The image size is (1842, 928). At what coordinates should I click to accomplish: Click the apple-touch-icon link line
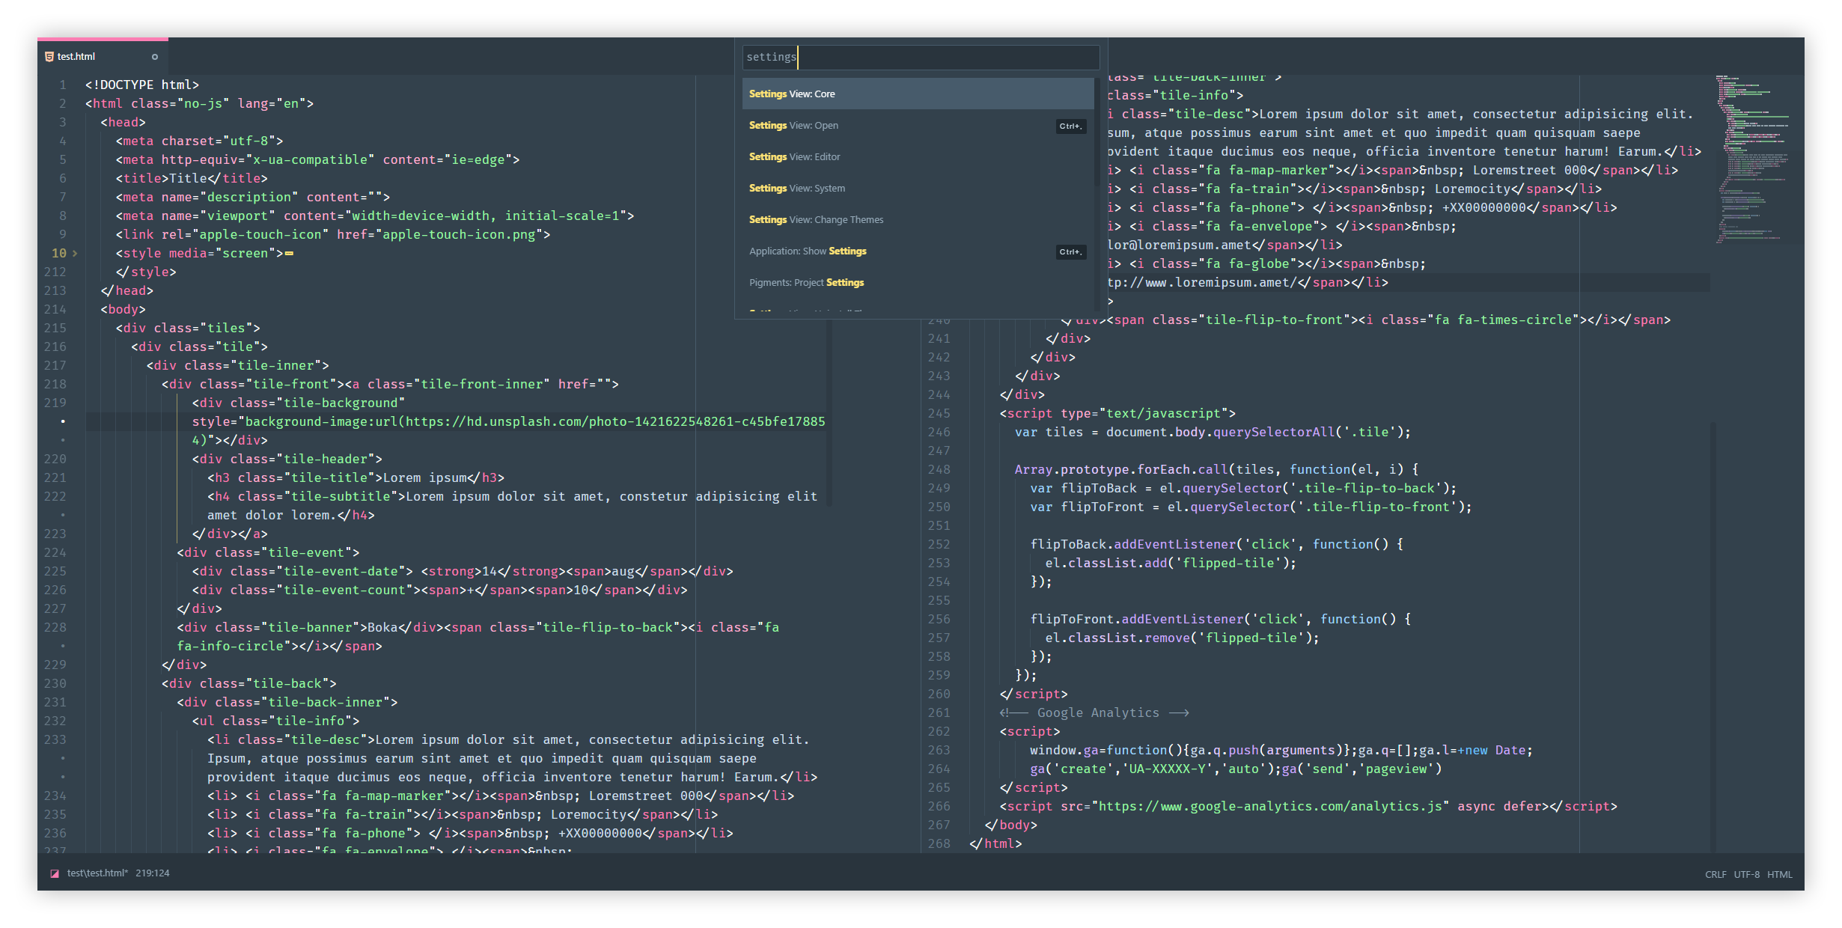(333, 234)
